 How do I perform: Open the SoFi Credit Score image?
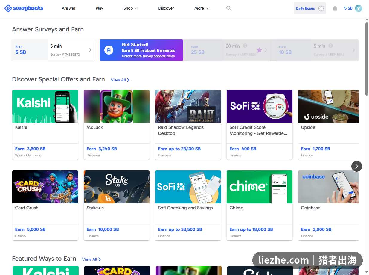(x=260, y=106)
